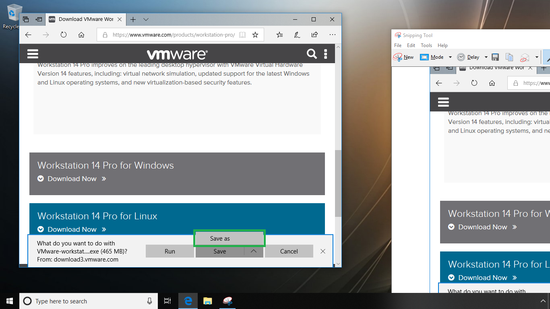Click Snipping Tool copy icon
The image size is (550, 309).
click(x=509, y=57)
